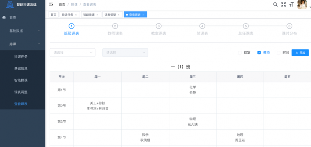Collapse the 排课 sidebar menu
The width and height of the screenshot is (311, 147).
point(23,44)
